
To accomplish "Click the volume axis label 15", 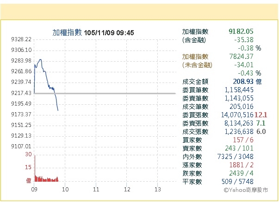I will click(28, 167).
